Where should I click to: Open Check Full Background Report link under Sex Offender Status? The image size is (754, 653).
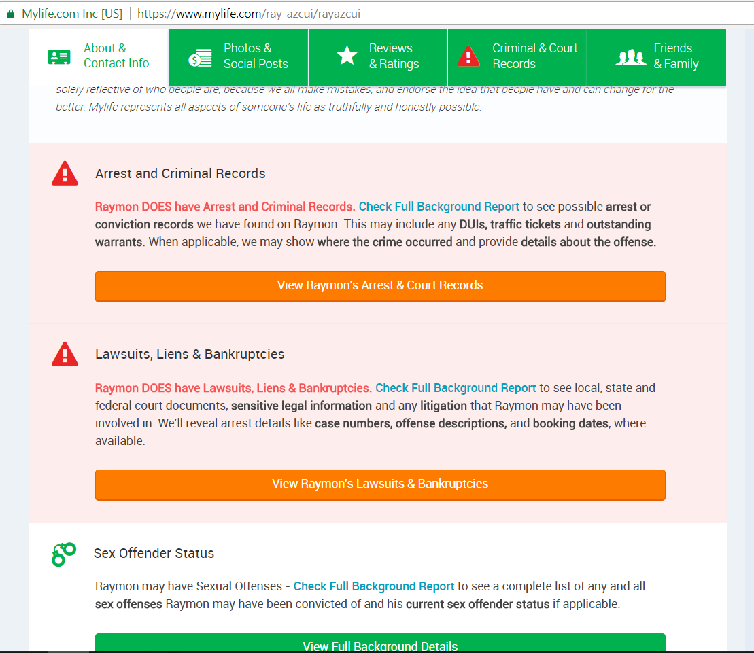click(374, 586)
